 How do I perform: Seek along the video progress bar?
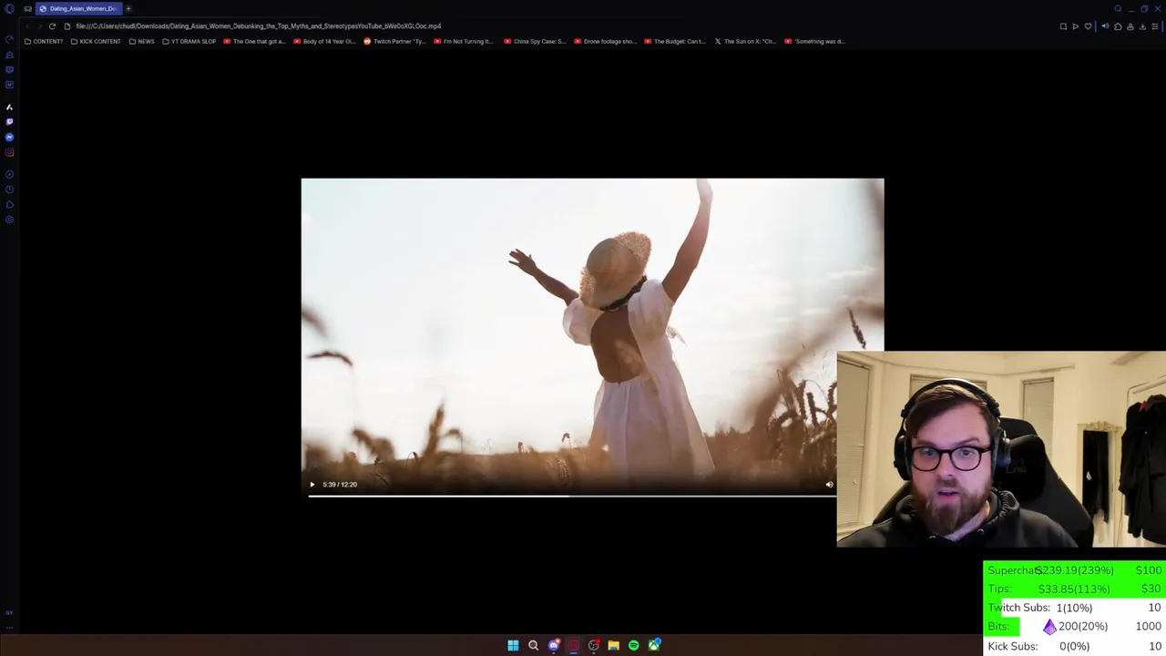point(571,496)
